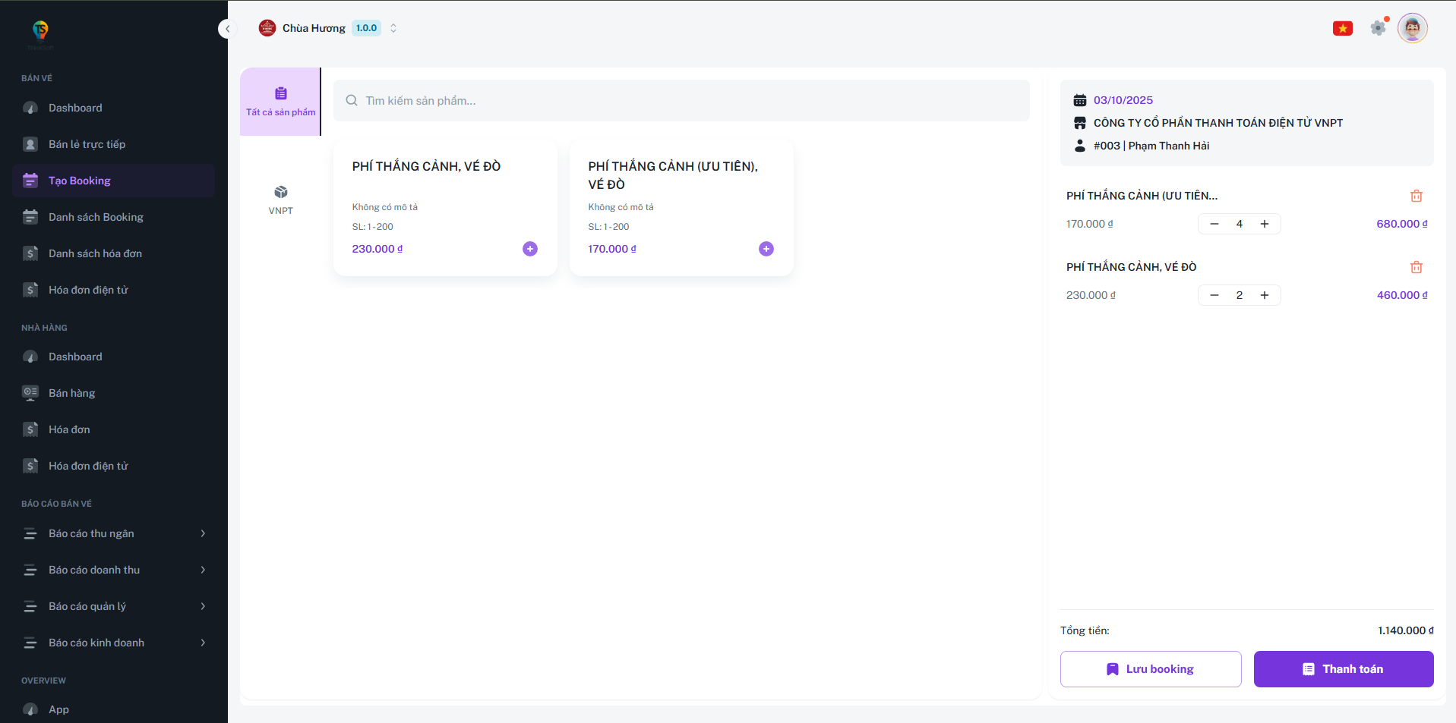Image resolution: width=1456 pixels, height=723 pixels.
Task: Select the VNPT category tab
Action: [280, 200]
